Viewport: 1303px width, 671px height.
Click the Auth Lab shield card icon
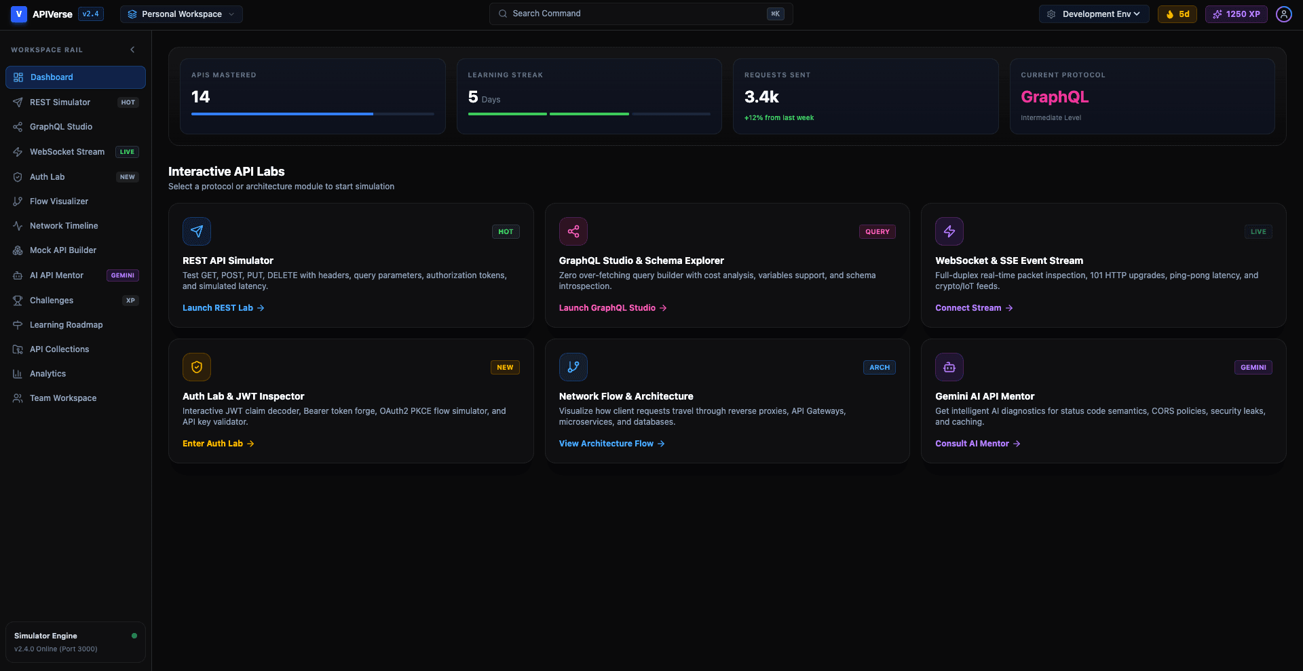coord(197,367)
